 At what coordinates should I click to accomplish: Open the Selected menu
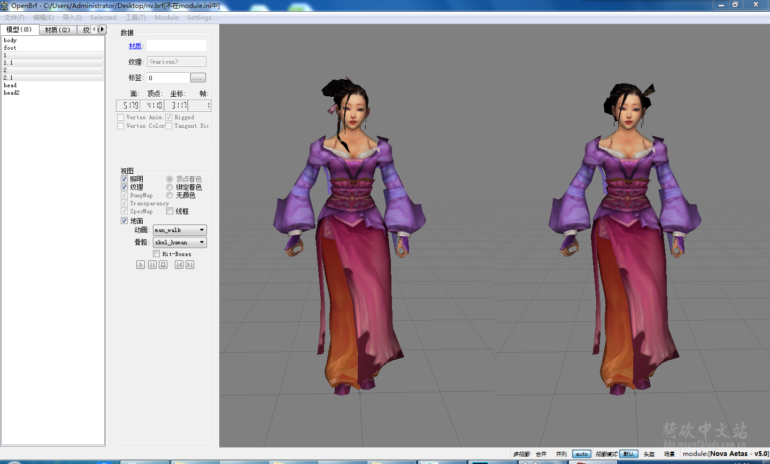point(103,18)
